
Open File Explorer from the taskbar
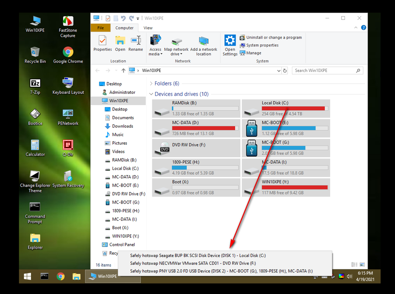(x=76, y=276)
